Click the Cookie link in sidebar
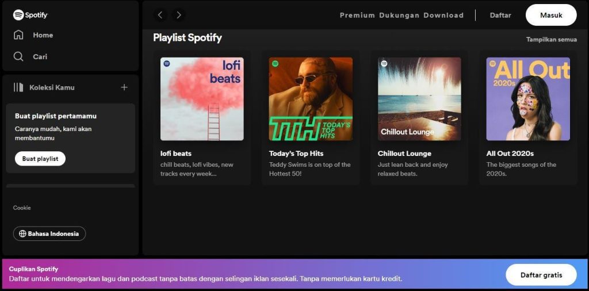 coord(22,208)
